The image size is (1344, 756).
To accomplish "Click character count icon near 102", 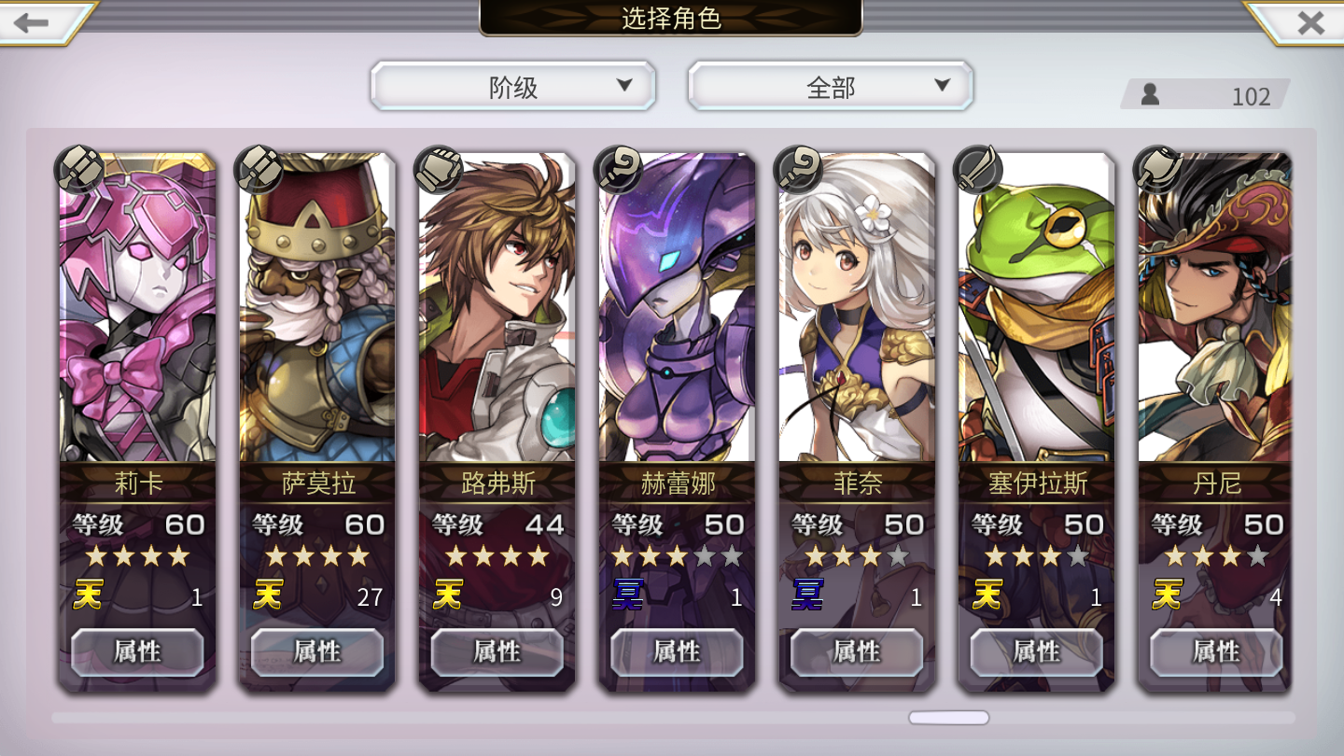I will tap(1150, 94).
